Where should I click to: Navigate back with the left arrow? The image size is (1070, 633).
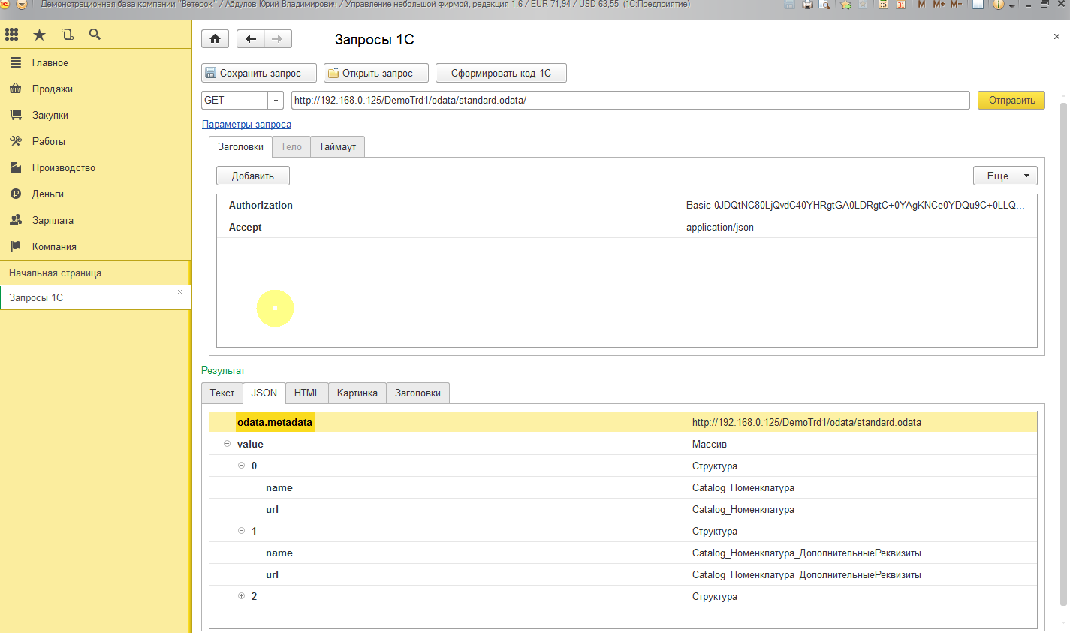click(251, 39)
